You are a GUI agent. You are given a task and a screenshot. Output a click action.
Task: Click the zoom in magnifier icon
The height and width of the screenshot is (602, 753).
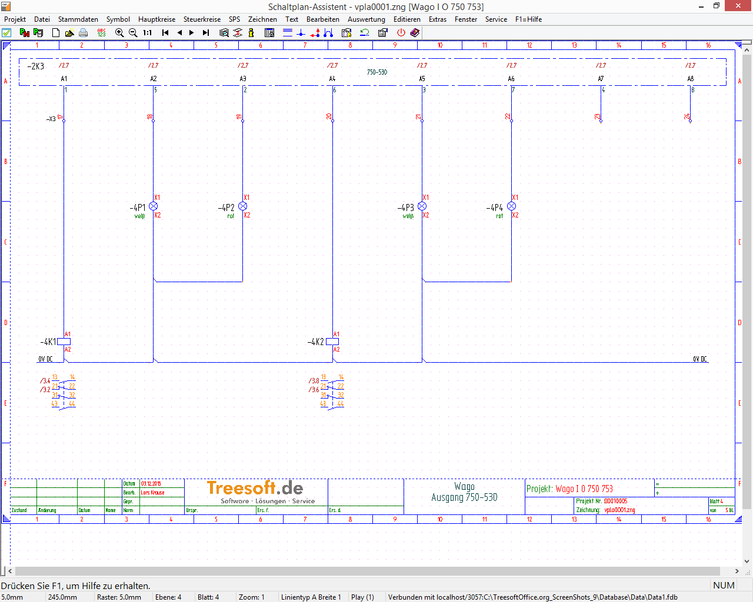(x=119, y=33)
